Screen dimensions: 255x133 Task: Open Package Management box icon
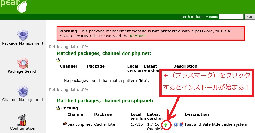pos(23,35)
